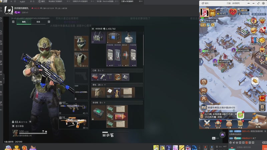Open the red drum event icon

pos(262,31)
